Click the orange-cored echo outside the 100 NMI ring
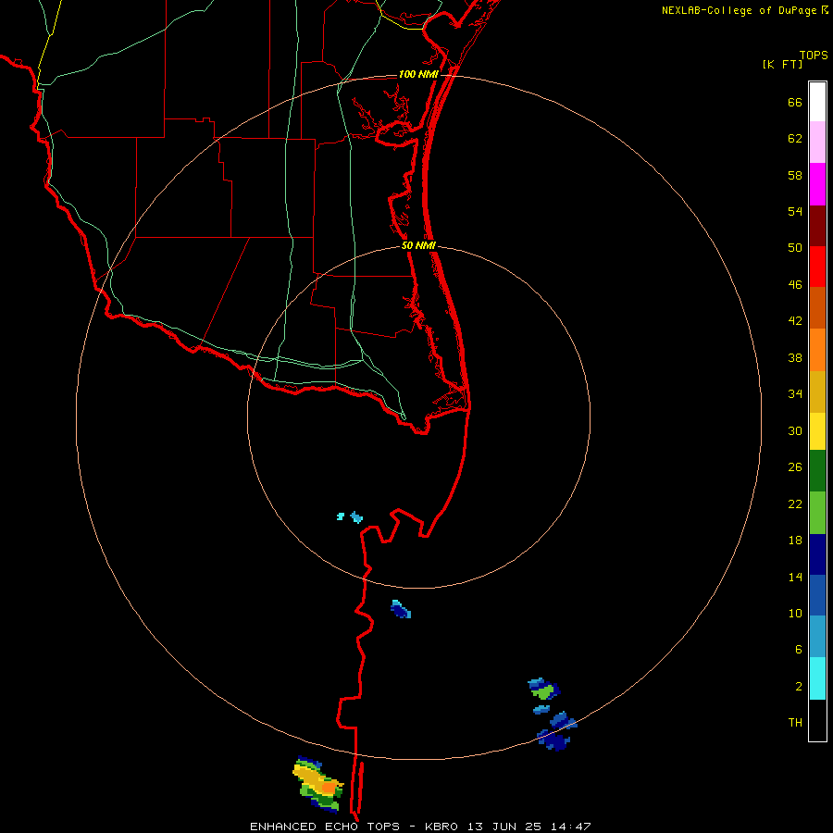 [318, 784]
